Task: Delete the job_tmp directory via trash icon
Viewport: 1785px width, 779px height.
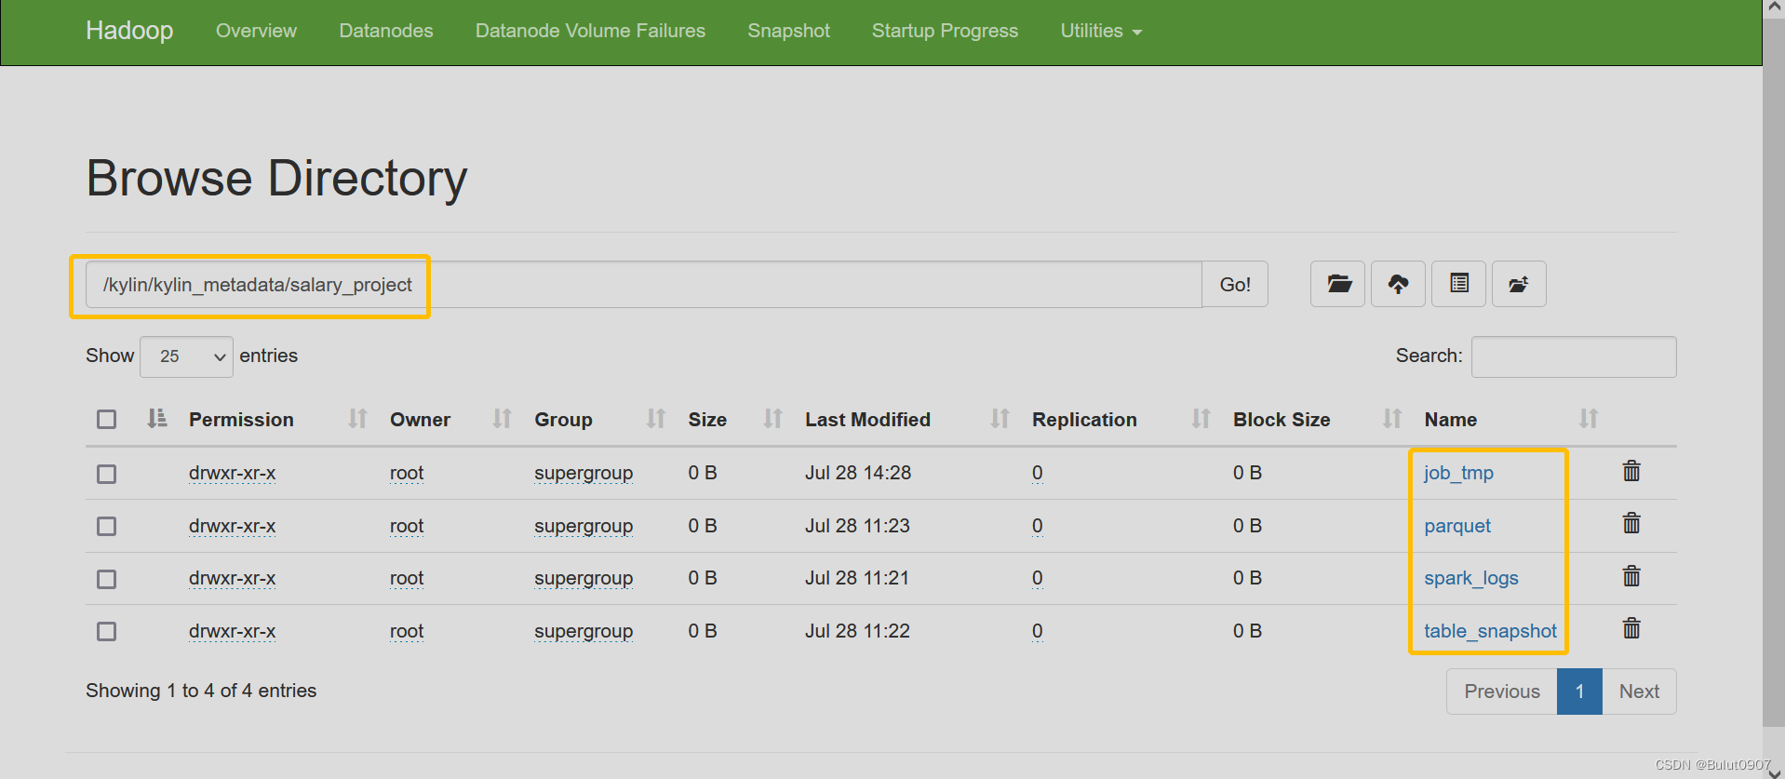Action: (1631, 471)
